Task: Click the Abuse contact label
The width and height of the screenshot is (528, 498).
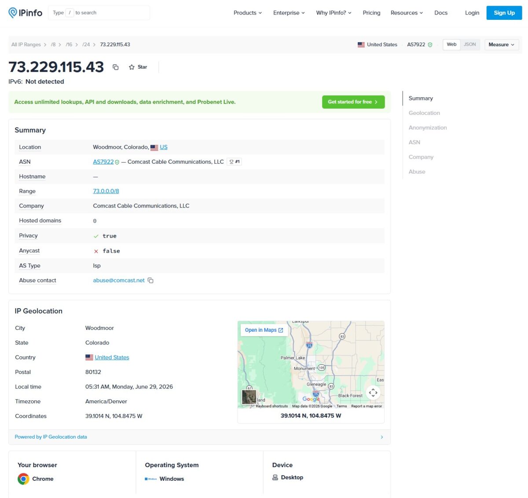Action: pyautogui.click(x=37, y=281)
